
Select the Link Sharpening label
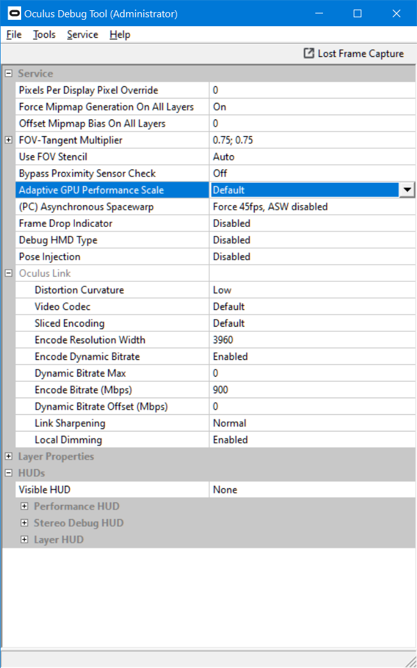[x=70, y=423]
